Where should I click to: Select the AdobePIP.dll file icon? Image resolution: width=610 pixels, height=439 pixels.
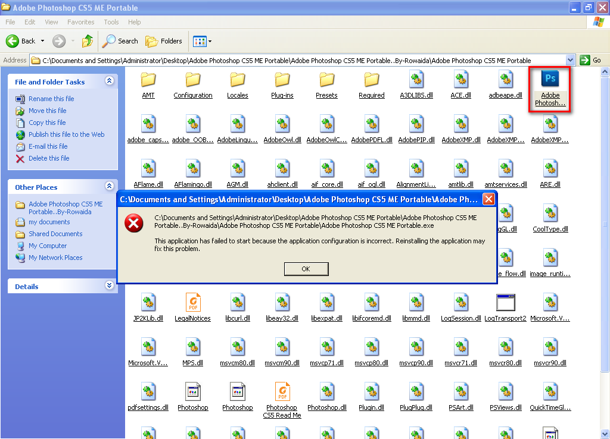(x=416, y=124)
